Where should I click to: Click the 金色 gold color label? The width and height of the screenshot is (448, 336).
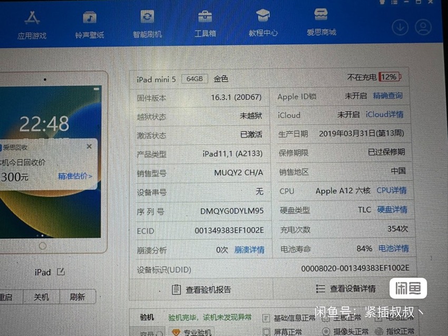(x=220, y=79)
